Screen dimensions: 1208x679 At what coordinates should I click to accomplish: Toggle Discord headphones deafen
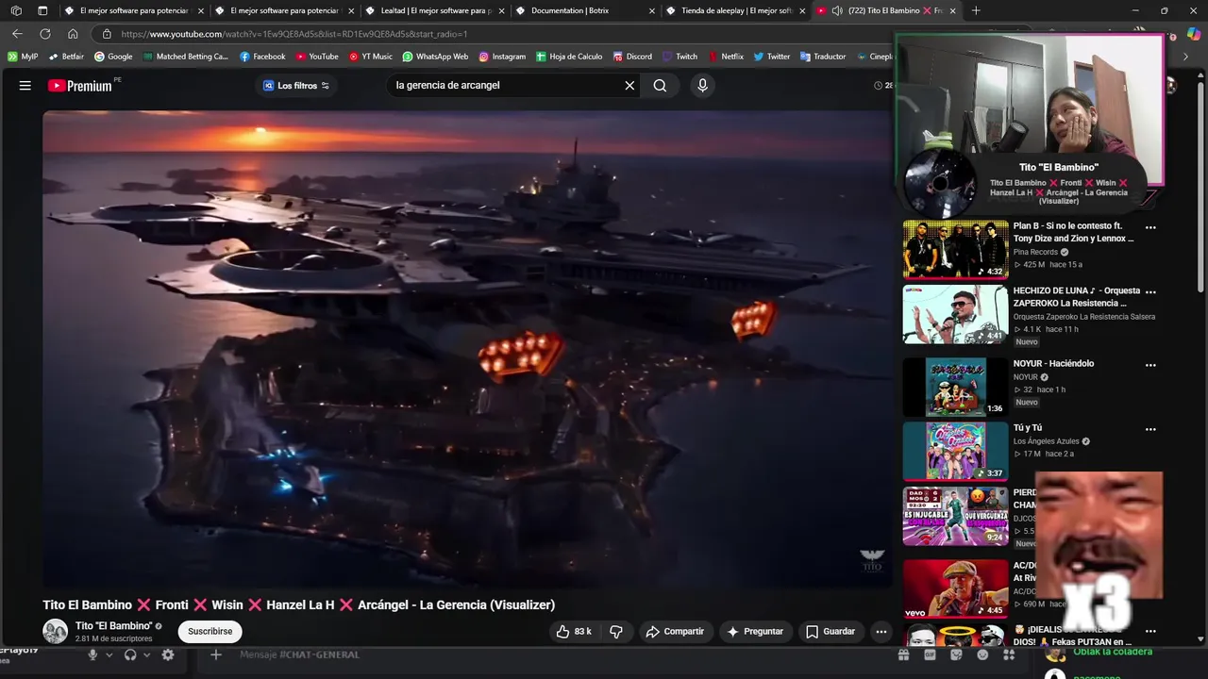[130, 654]
